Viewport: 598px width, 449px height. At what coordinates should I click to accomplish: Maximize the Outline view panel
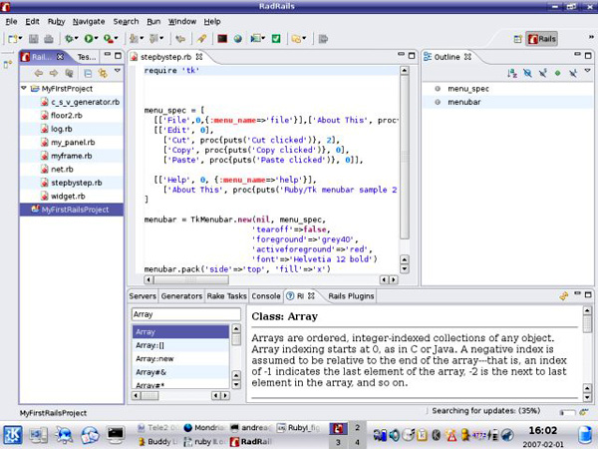coord(588,56)
